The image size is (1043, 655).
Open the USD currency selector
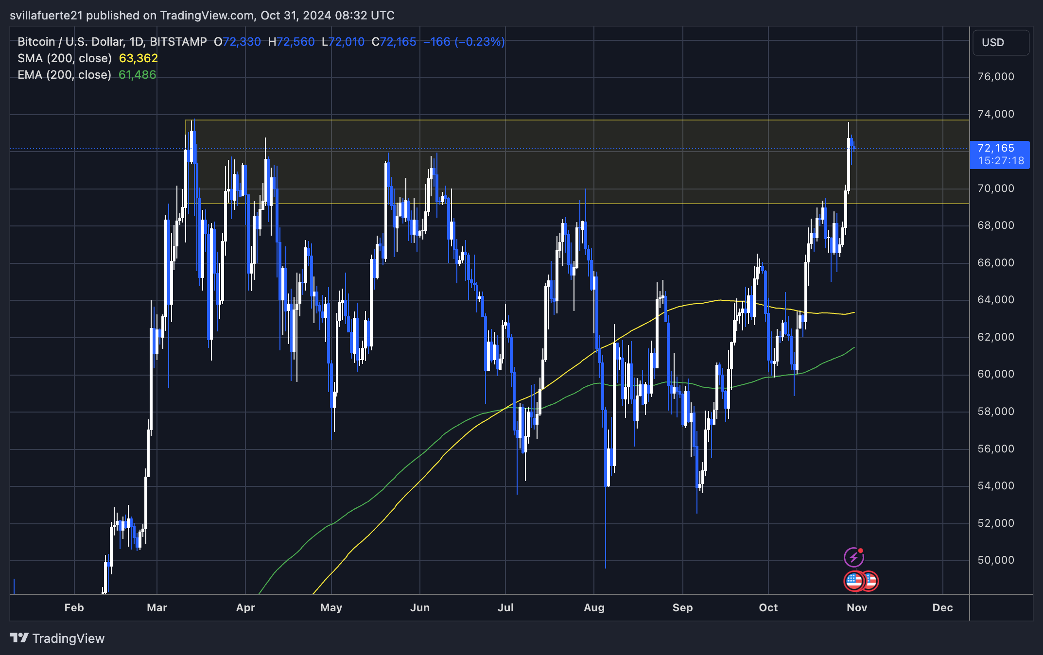[x=1001, y=42]
